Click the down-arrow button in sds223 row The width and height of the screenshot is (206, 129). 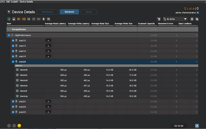(48, 112)
